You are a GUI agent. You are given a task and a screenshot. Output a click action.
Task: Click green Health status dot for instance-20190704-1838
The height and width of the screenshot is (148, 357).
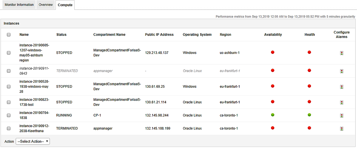(x=309, y=115)
